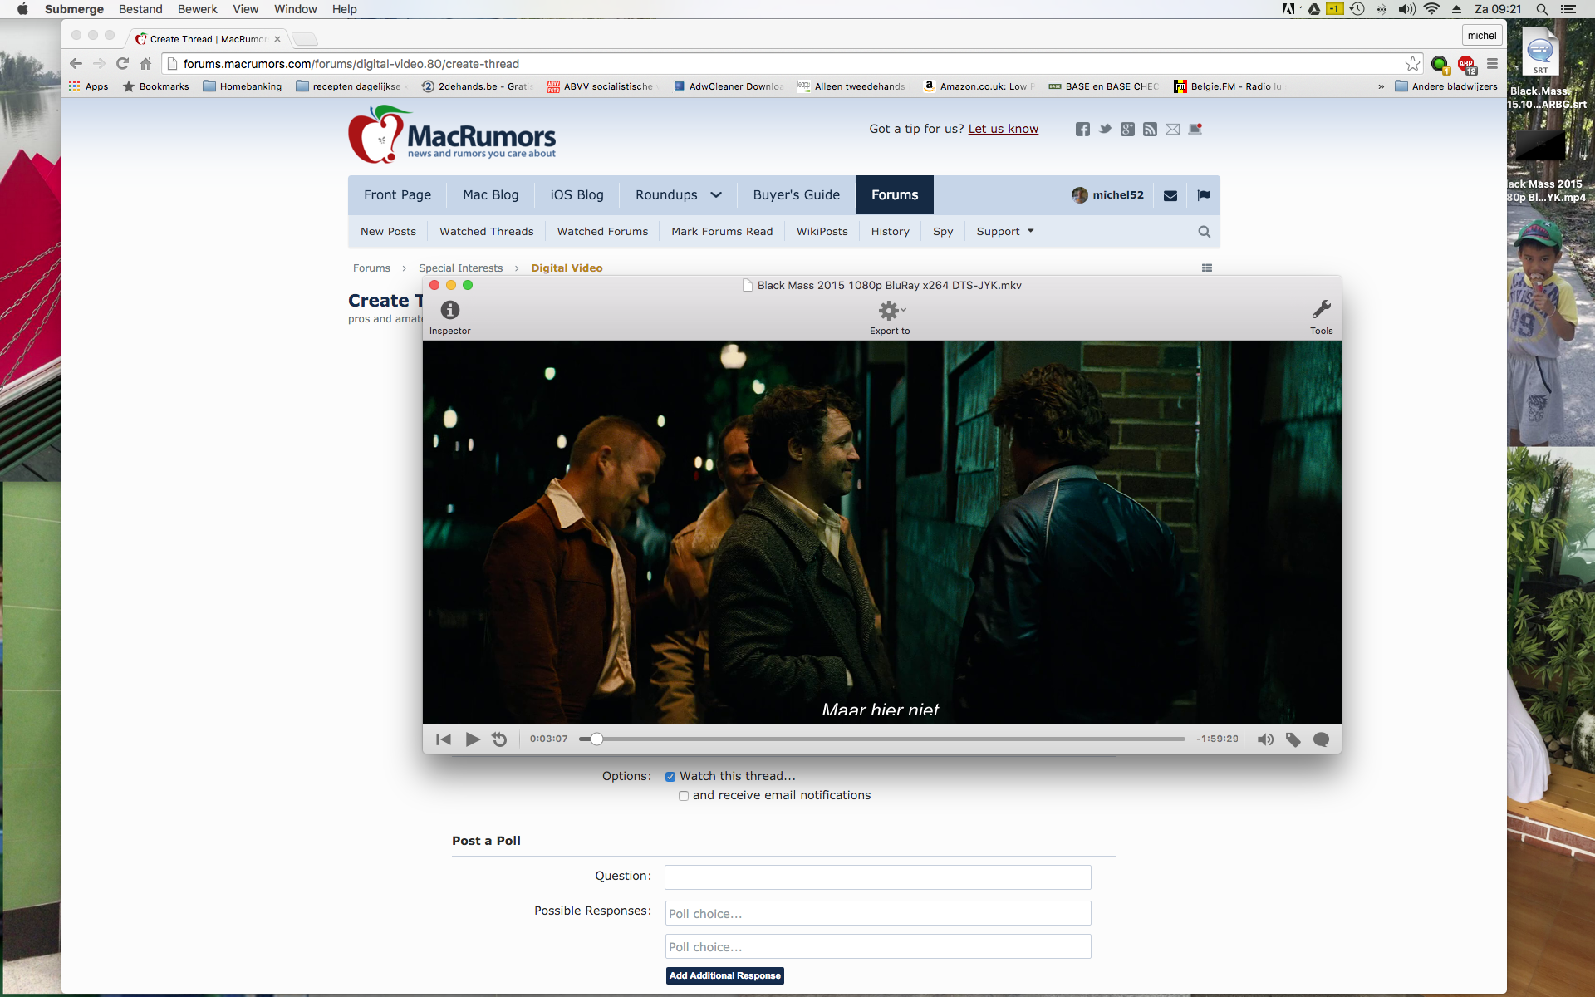Open the View menu in menu bar
1595x997 pixels.
click(245, 9)
